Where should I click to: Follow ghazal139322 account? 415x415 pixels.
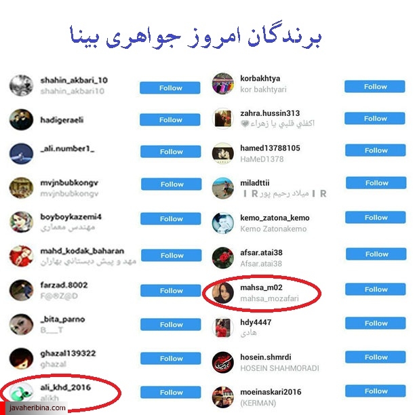170,358
